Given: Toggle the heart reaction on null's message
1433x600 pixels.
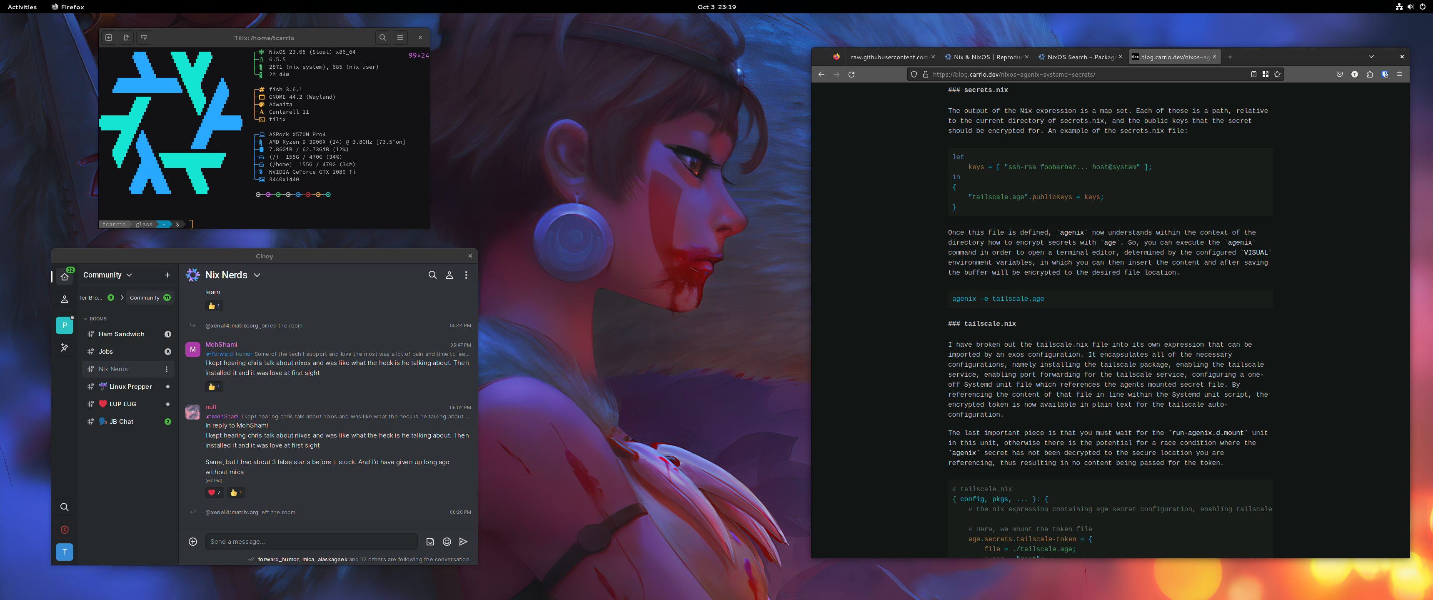Looking at the screenshot, I should click(214, 492).
